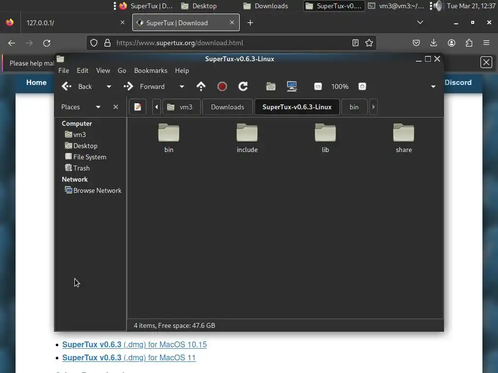
Task: Reload page in Firefox
Action: (47, 43)
